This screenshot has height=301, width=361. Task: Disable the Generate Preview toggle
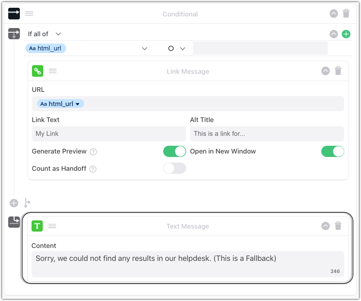click(x=174, y=151)
